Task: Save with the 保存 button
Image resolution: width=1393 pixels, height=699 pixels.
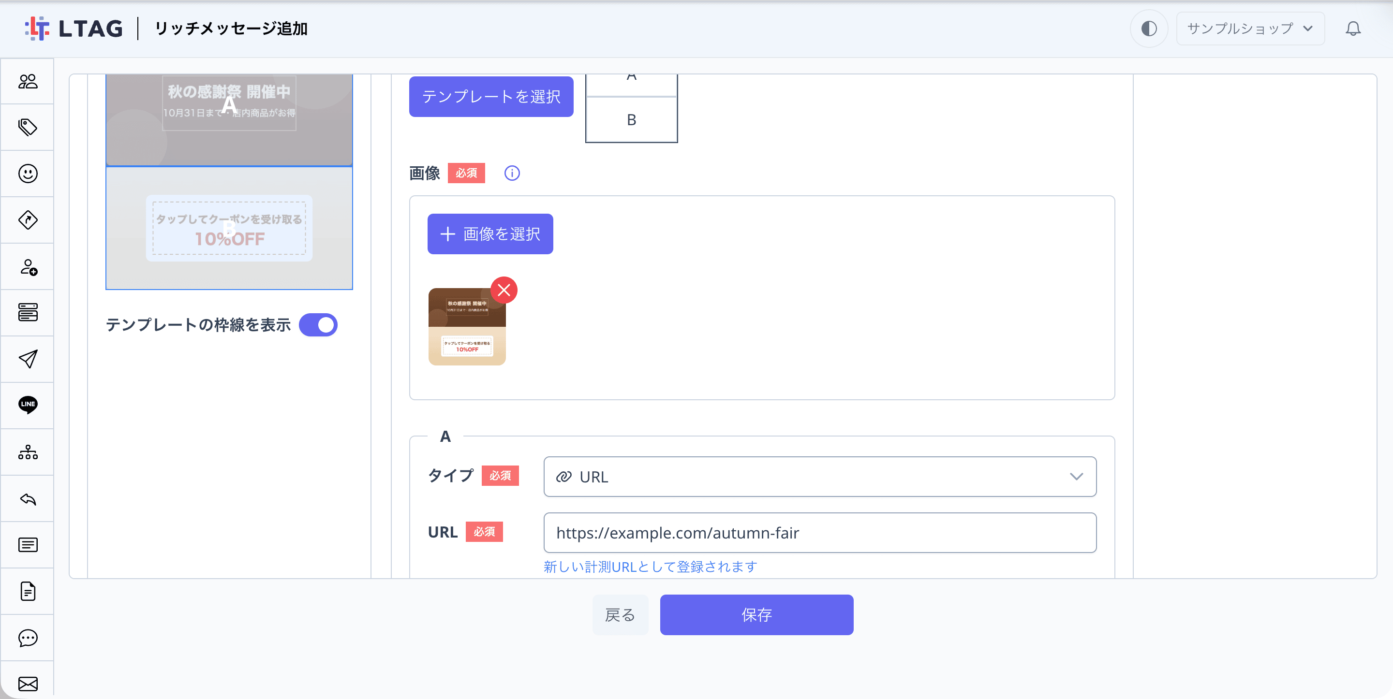Action: (x=756, y=615)
